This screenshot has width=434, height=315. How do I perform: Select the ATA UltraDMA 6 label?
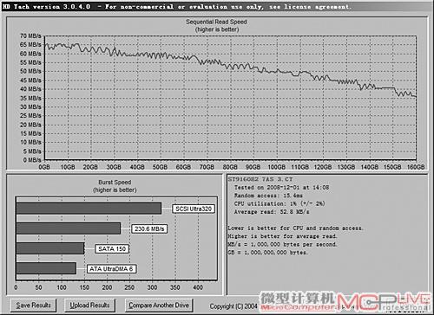[111, 269]
